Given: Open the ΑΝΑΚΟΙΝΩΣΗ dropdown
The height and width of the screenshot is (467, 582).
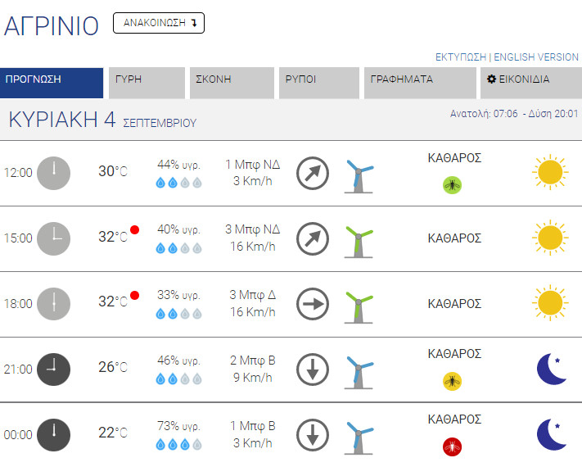Looking at the screenshot, I should point(158,23).
